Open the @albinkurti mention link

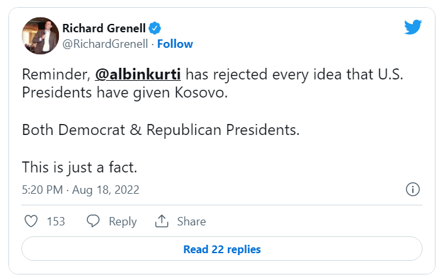[137, 74]
